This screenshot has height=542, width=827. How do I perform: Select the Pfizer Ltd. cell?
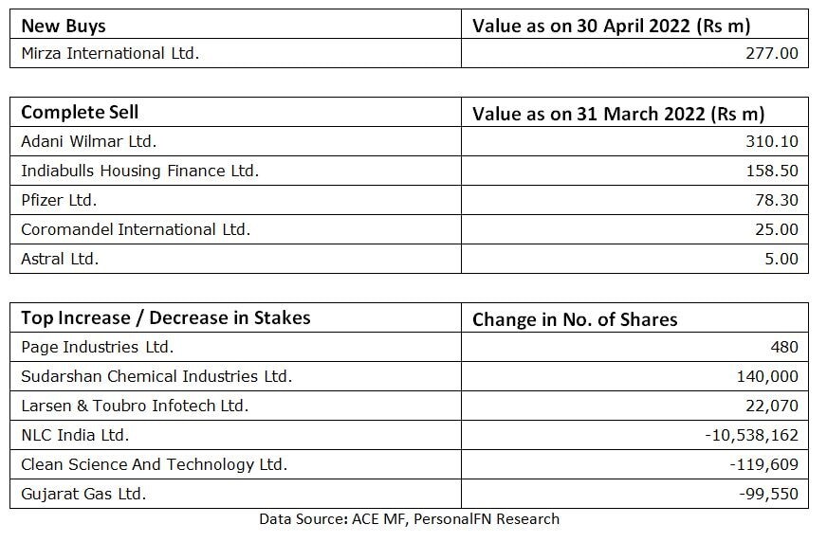pos(59,200)
